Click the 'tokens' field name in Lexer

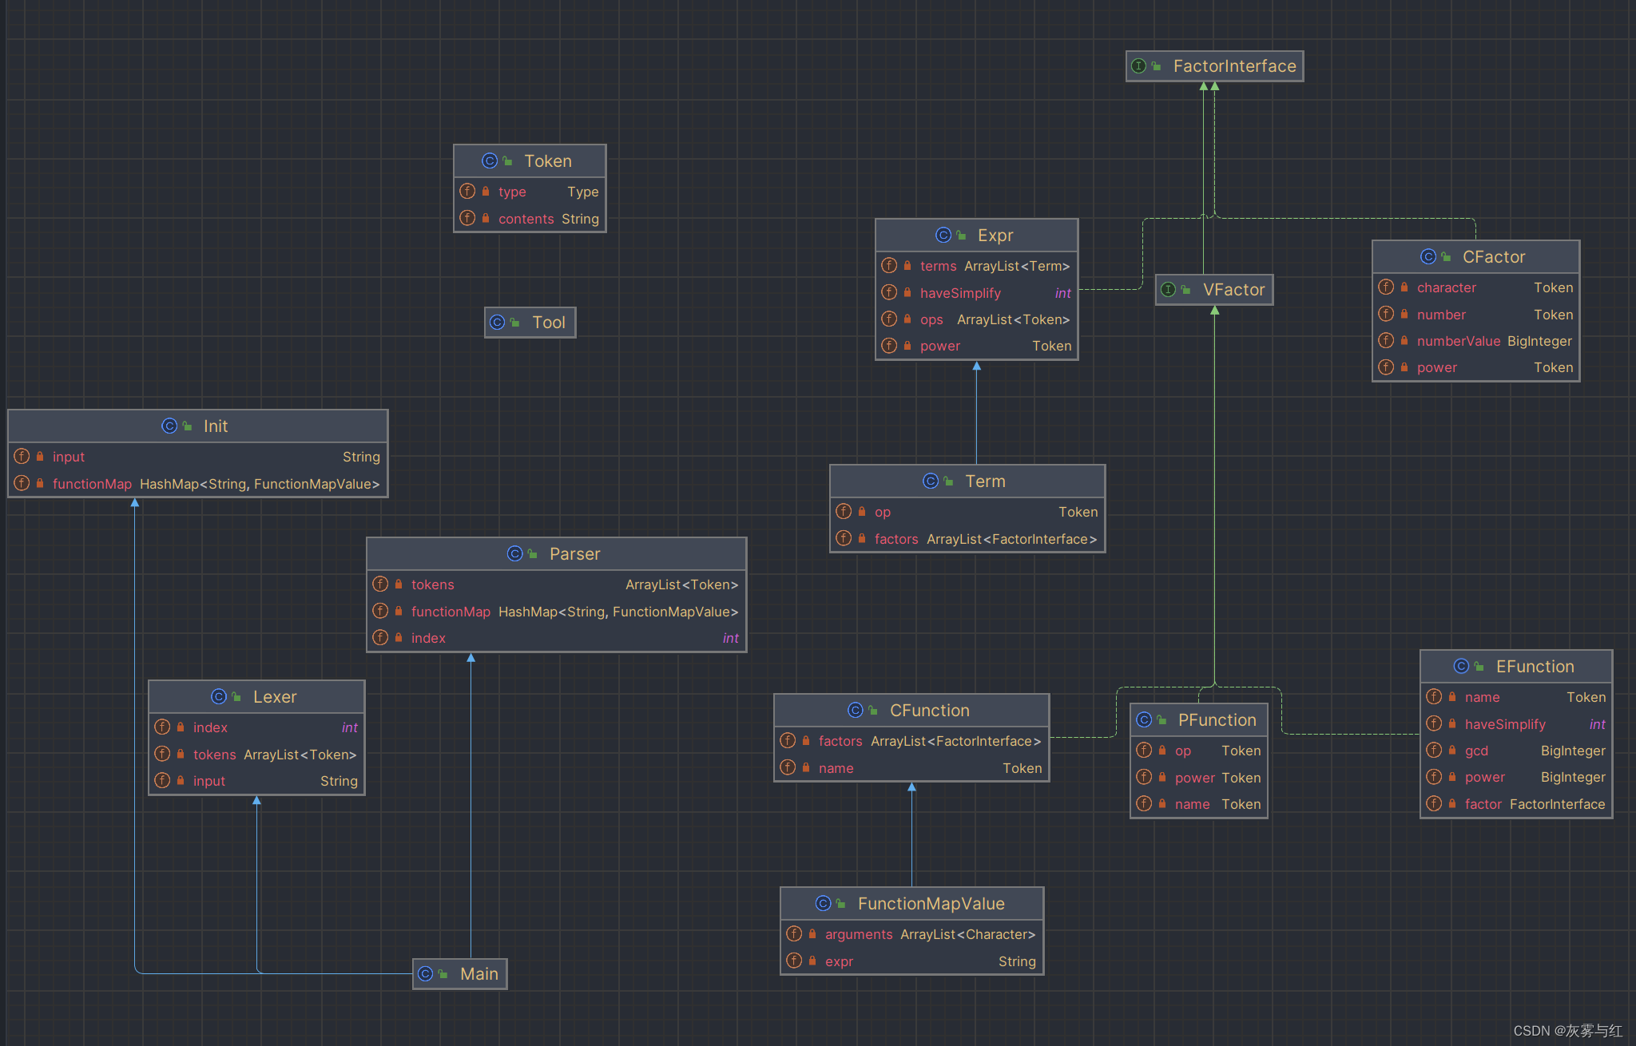214,755
